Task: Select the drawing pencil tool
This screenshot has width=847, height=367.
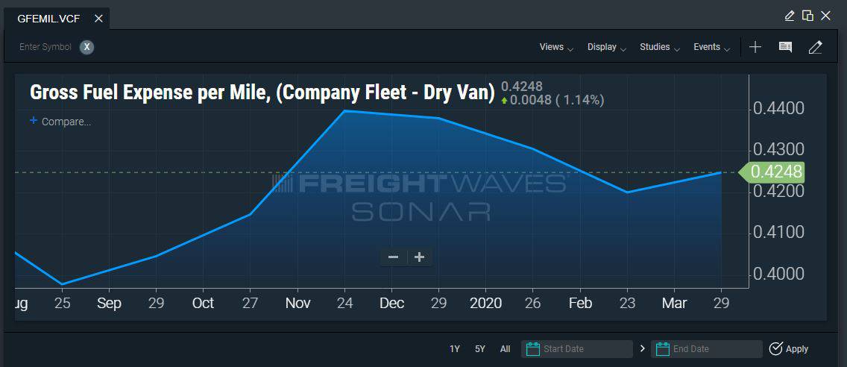Action: 815,47
